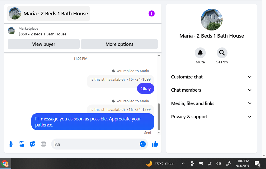This screenshot has height=169, width=266.
Task: Open taskbar clock 11:02 PM 9/3/2025
Action: click(x=243, y=164)
